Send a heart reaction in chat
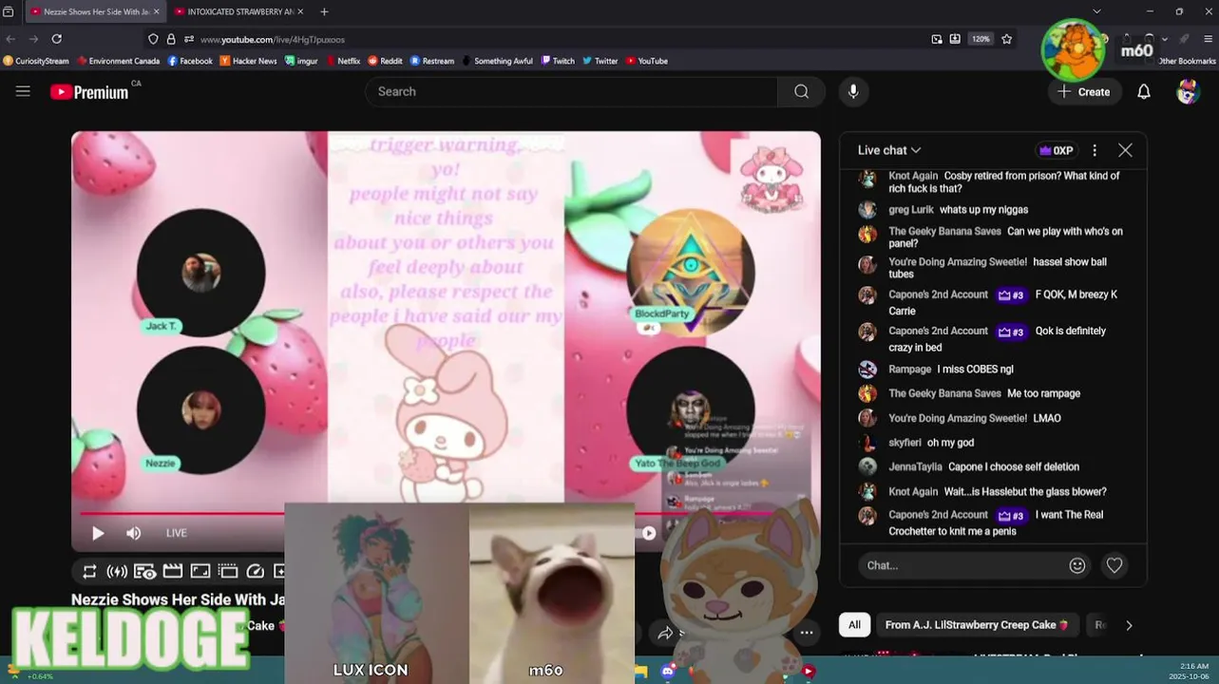The width and height of the screenshot is (1219, 684). [x=1114, y=565]
